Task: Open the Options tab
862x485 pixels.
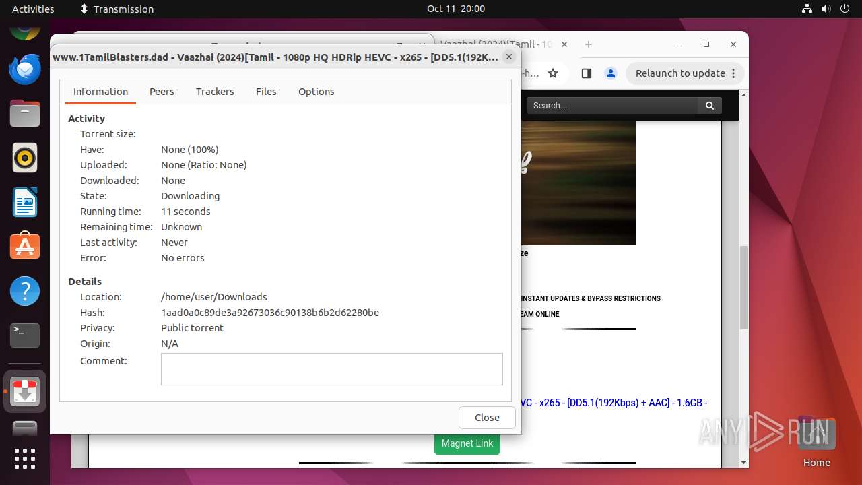Action: (316, 92)
